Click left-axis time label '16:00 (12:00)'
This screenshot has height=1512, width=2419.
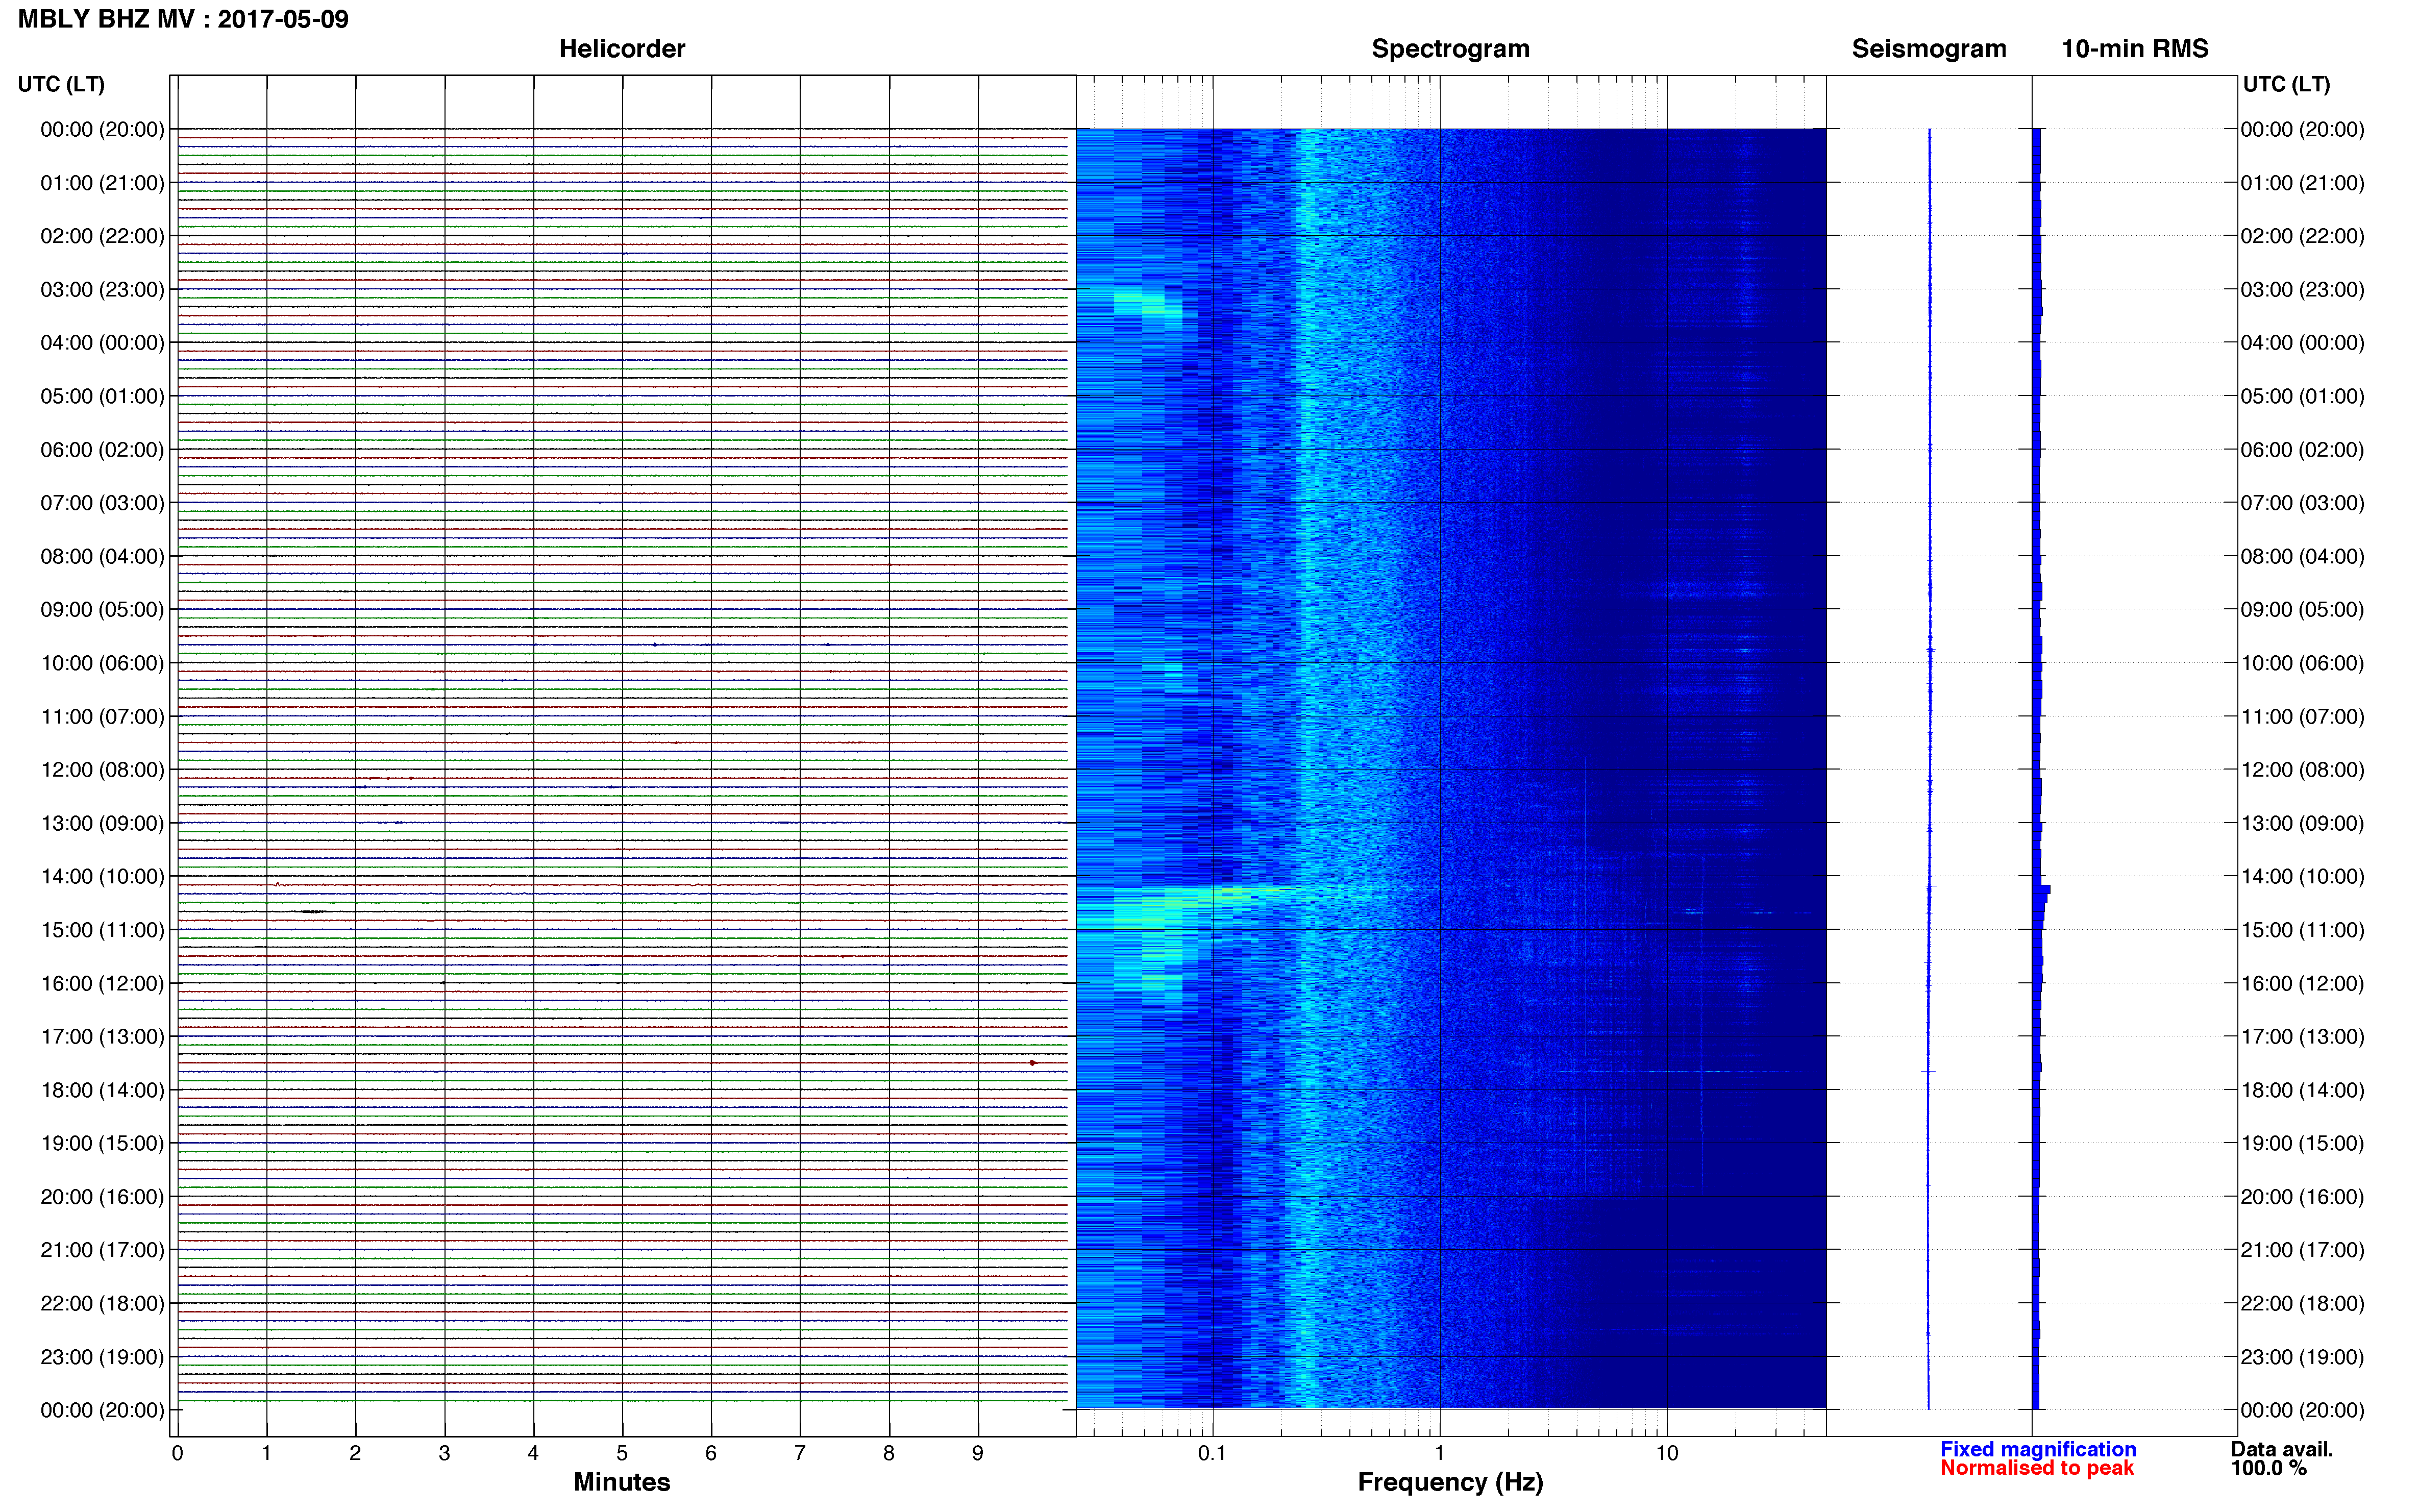102,984
